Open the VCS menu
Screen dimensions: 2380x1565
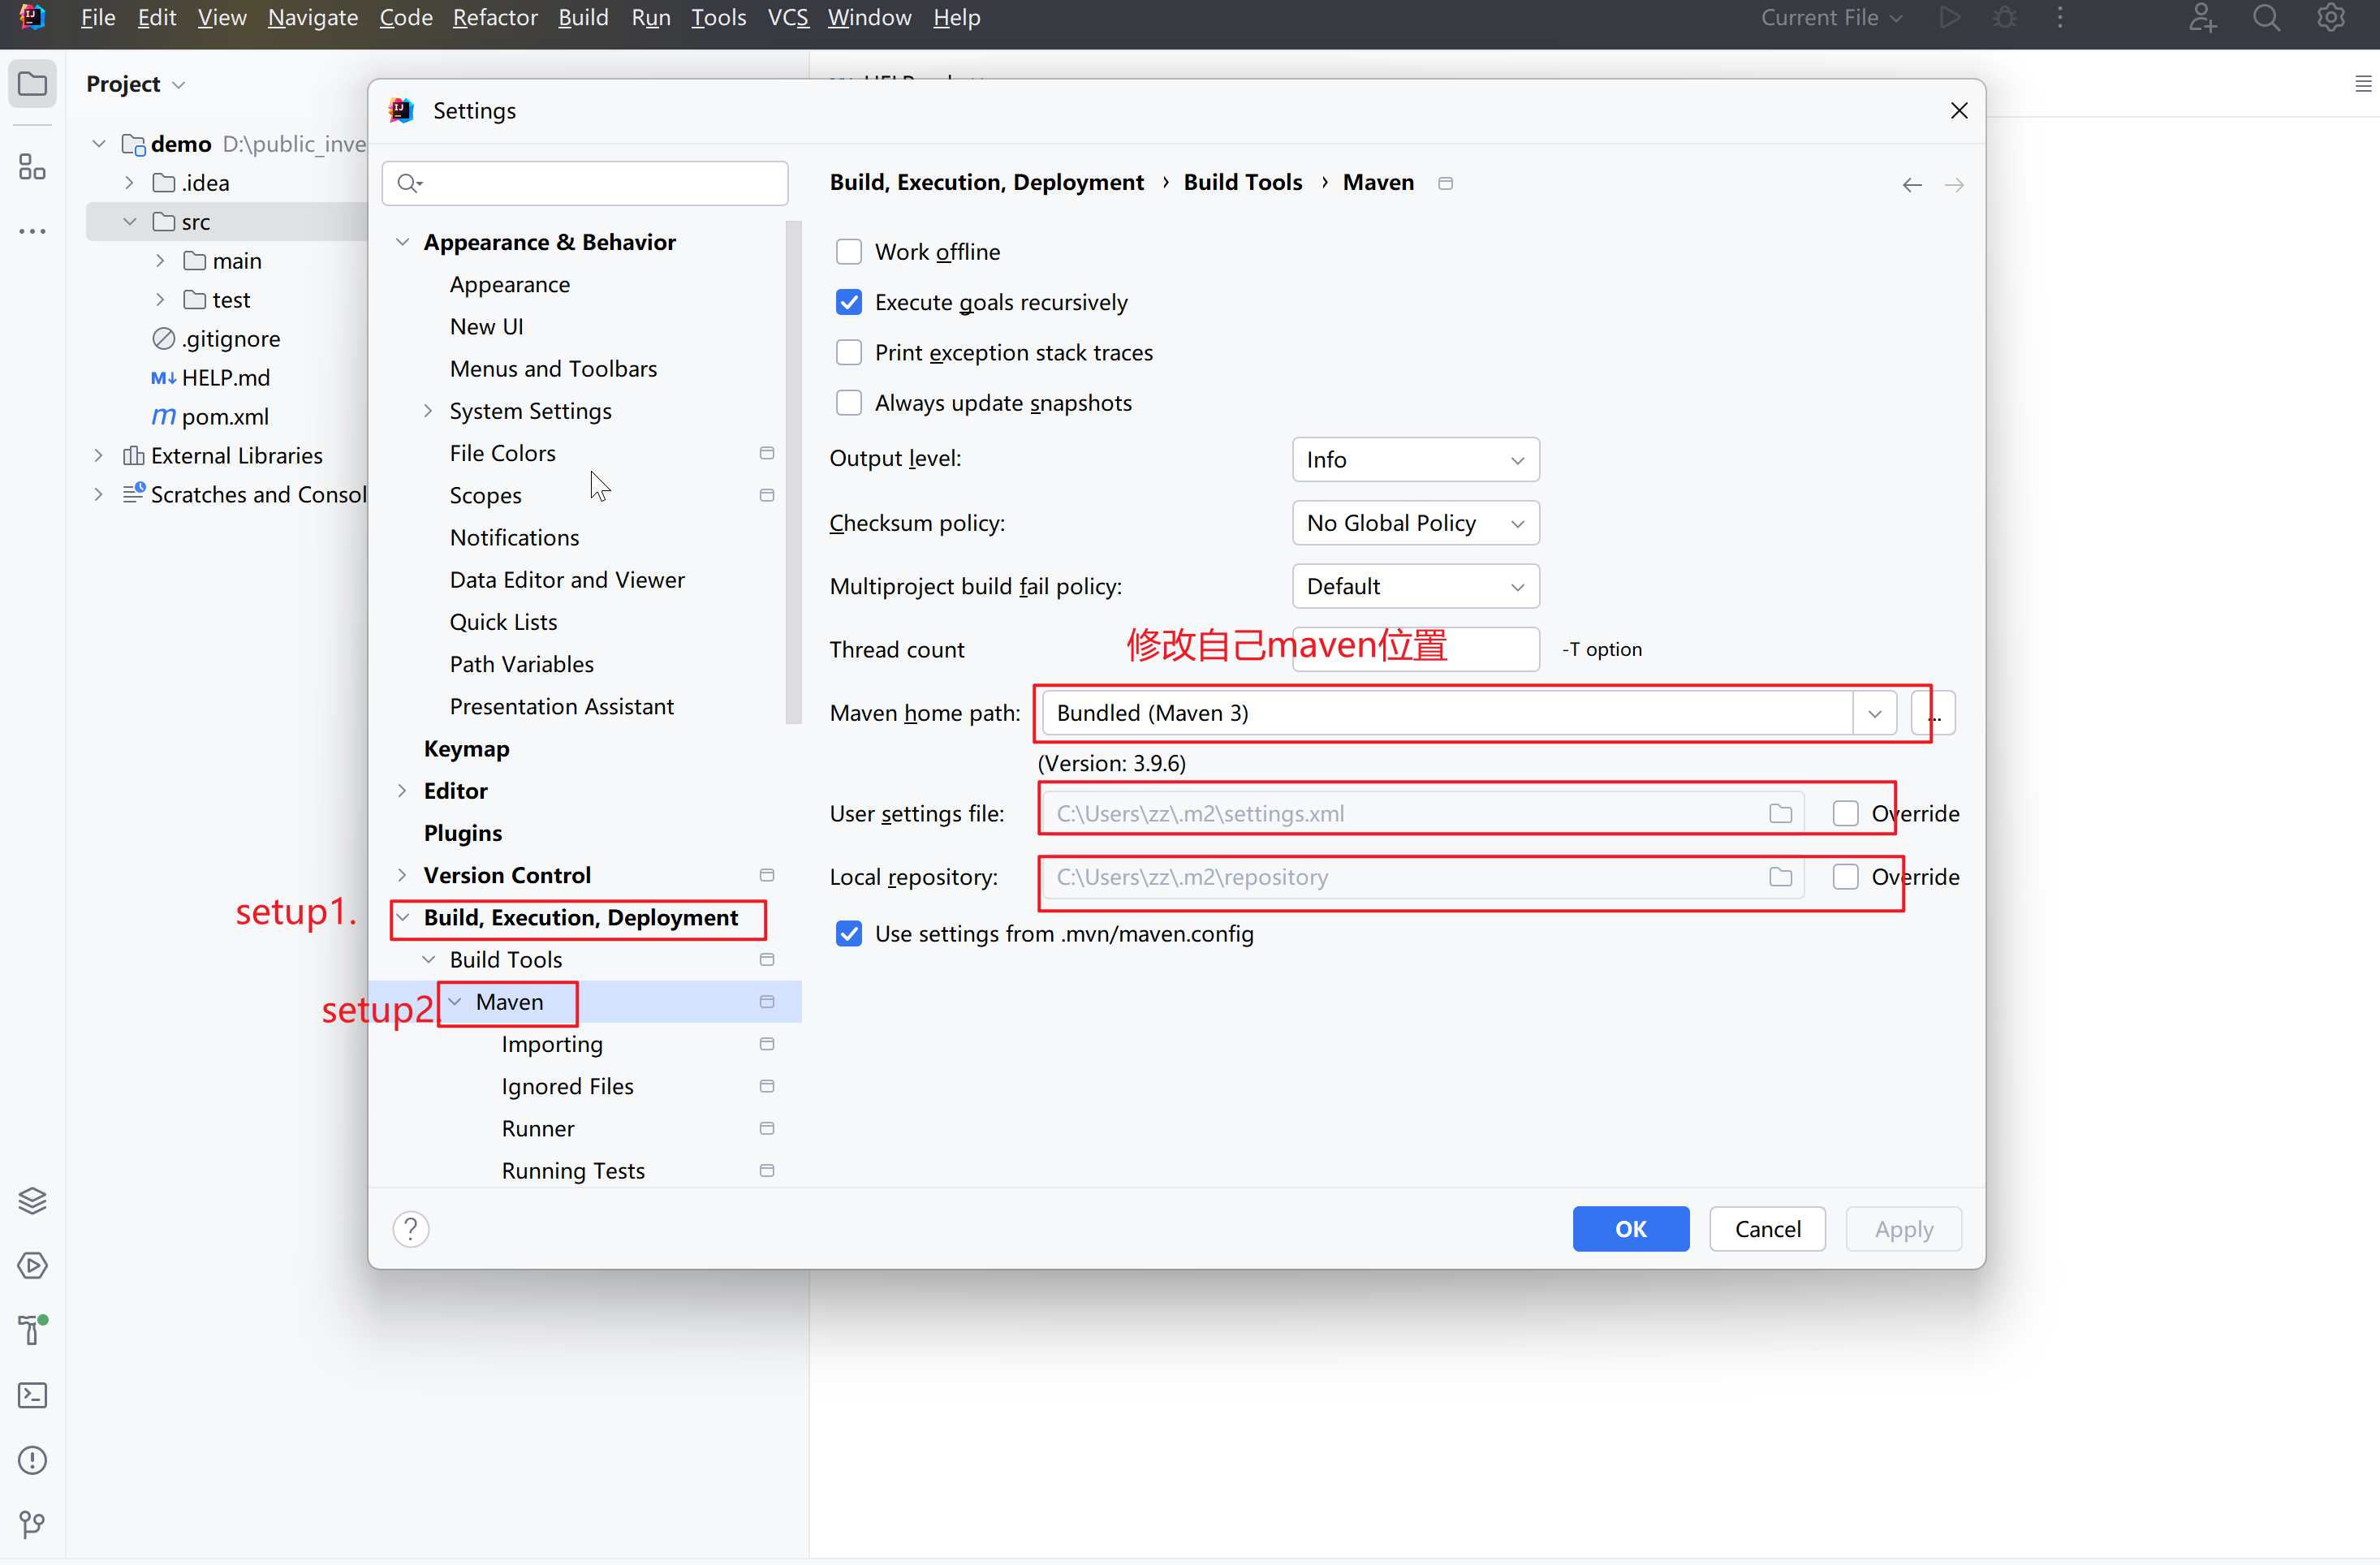787,17
